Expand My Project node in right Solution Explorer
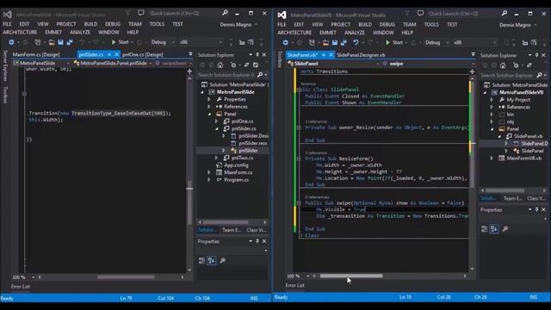This screenshot has height=310, width=551. coord(492,100)
